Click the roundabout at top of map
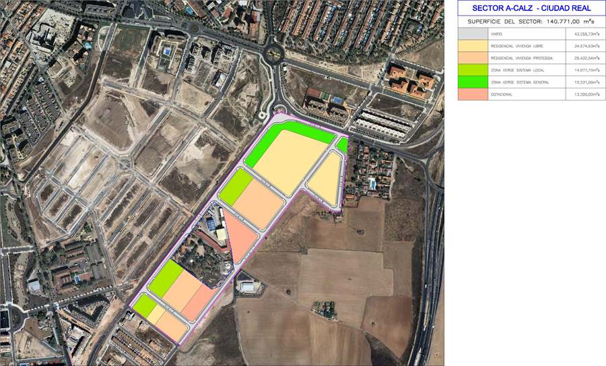606x366 pixels. point(275,53)
